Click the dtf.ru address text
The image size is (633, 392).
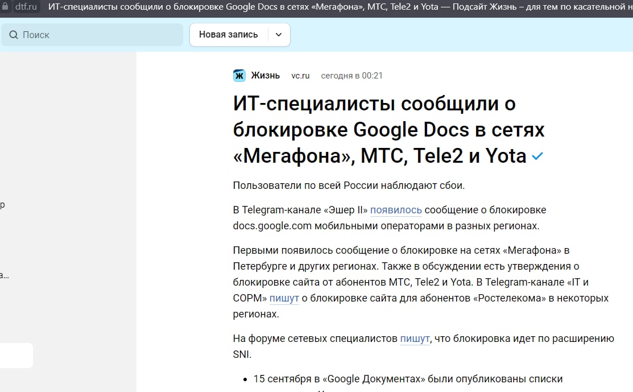[x=26, y=6]
